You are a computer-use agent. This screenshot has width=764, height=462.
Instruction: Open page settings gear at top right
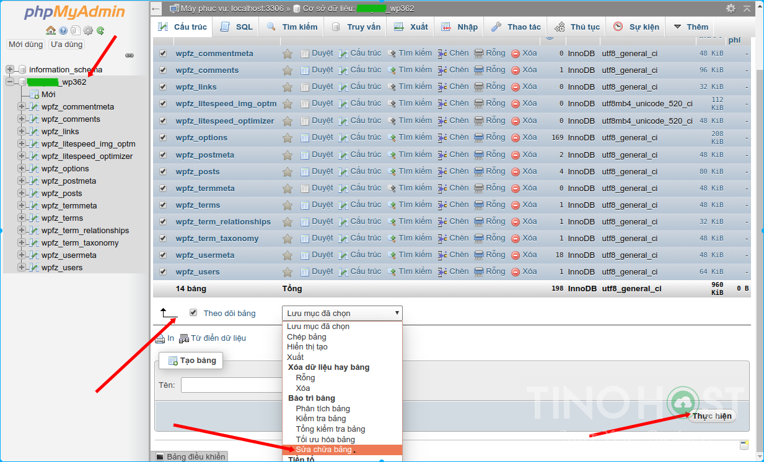tap(731, 8)
